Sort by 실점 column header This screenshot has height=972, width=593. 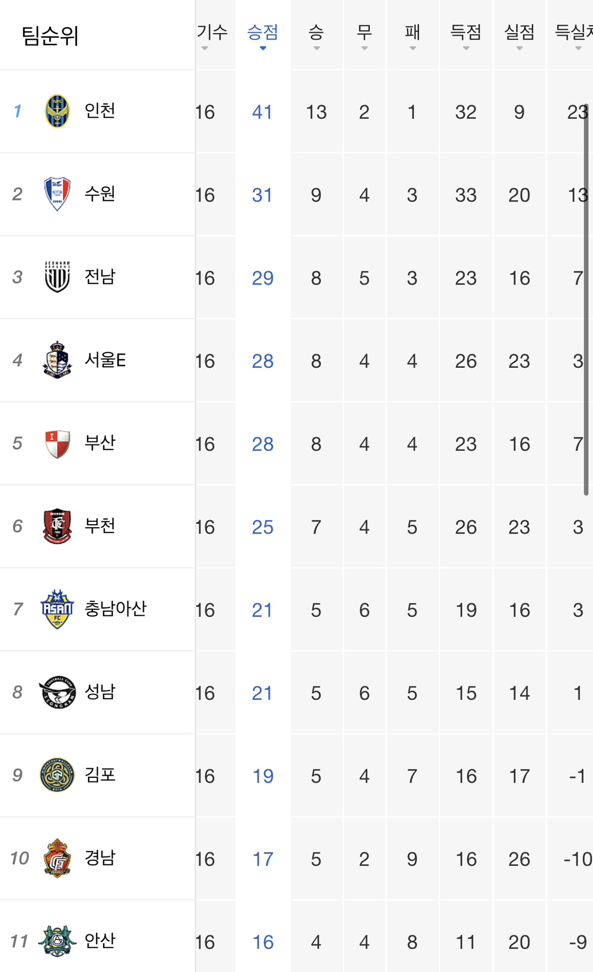[x=519, y=36]
